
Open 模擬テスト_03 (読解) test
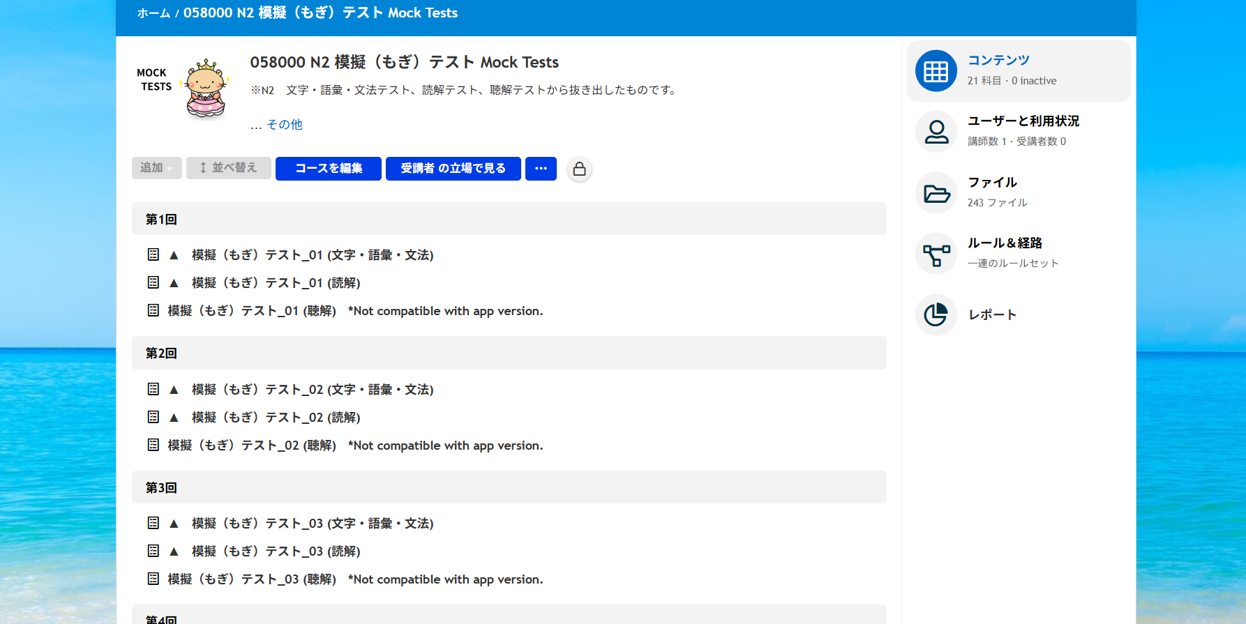[x=276, y=551]
